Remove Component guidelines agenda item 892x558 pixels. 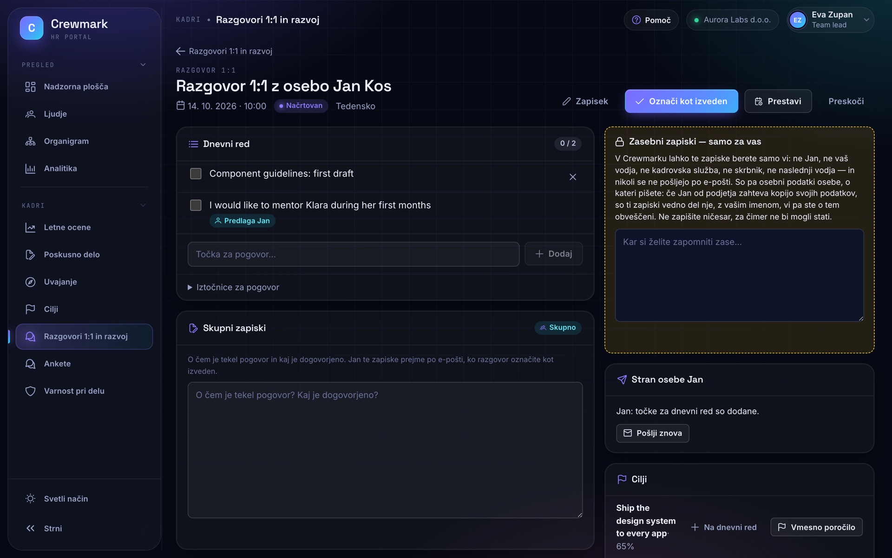tap(573, 177)
